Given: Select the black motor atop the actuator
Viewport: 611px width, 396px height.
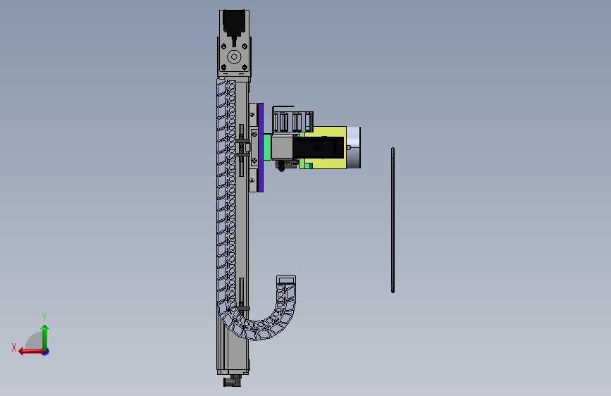Looking at the screenshot, I should [234, 23].
